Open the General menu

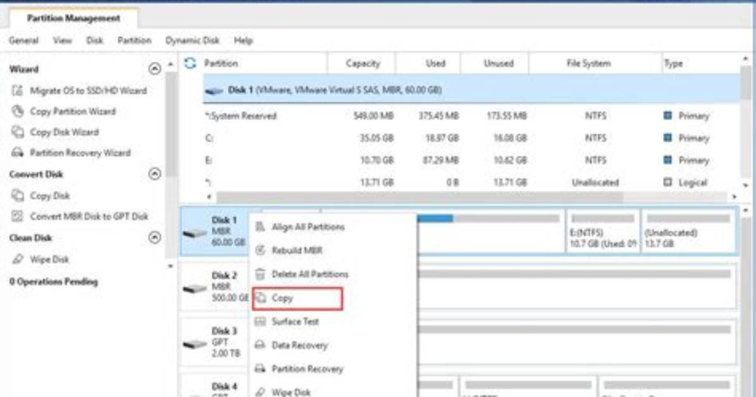pos(23,40)
